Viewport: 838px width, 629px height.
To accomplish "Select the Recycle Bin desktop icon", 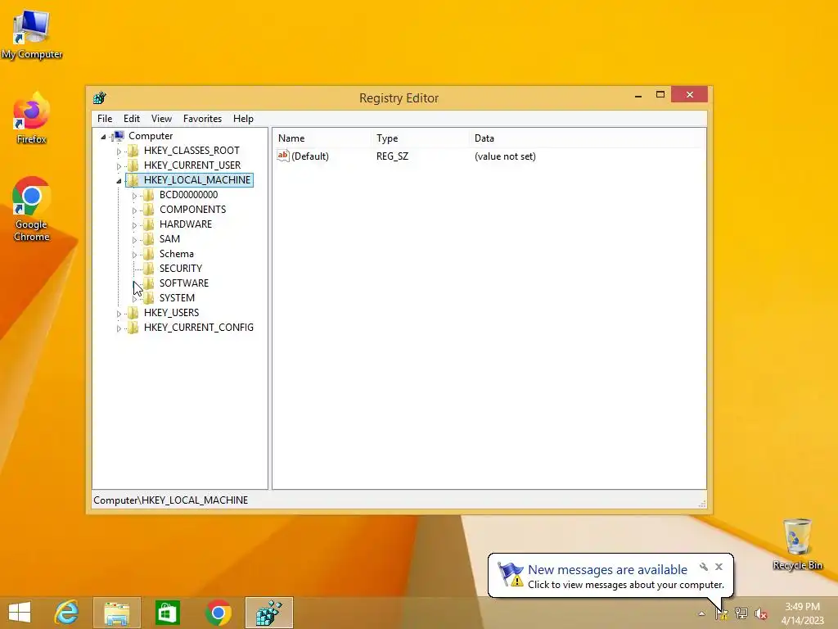I will (797, 544).
